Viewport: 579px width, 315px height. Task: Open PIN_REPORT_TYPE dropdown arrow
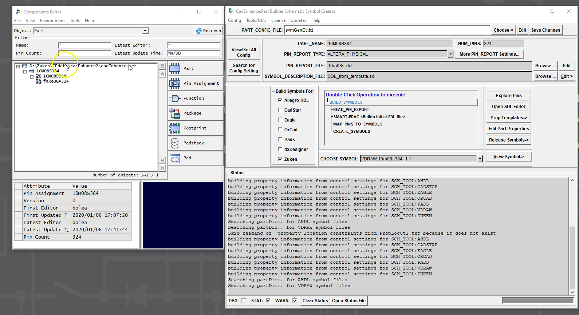coord(450,54)
